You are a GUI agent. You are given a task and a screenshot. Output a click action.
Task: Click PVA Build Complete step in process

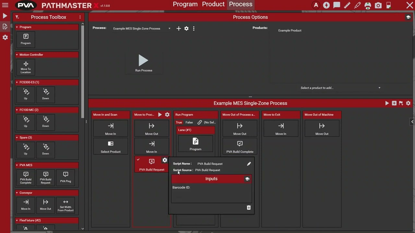(x=240, y=147)
